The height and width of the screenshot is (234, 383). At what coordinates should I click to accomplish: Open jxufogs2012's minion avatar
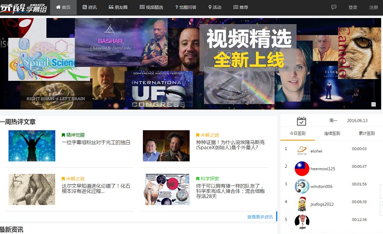point(302,204)
